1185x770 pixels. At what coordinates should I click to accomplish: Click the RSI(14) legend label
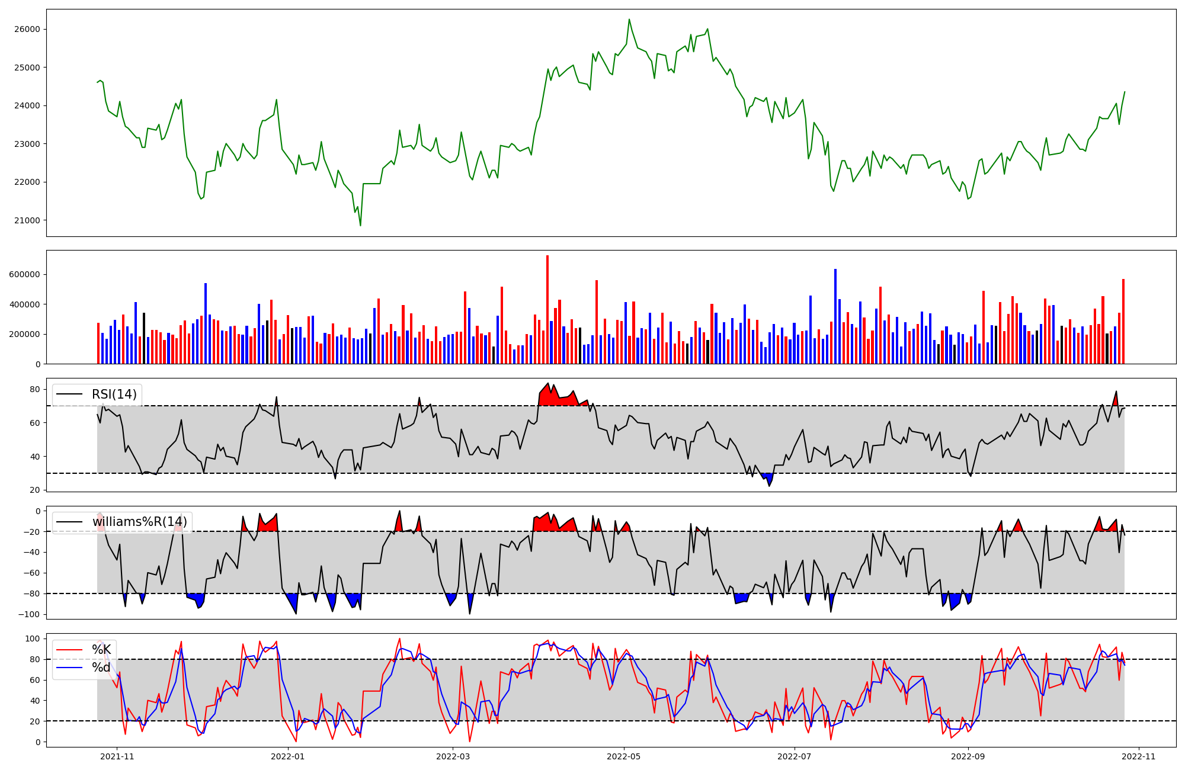[114, 394]
